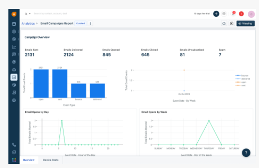Open the email icon in the top bar
The image size is (259, 168).
click(x=224, y=14)
